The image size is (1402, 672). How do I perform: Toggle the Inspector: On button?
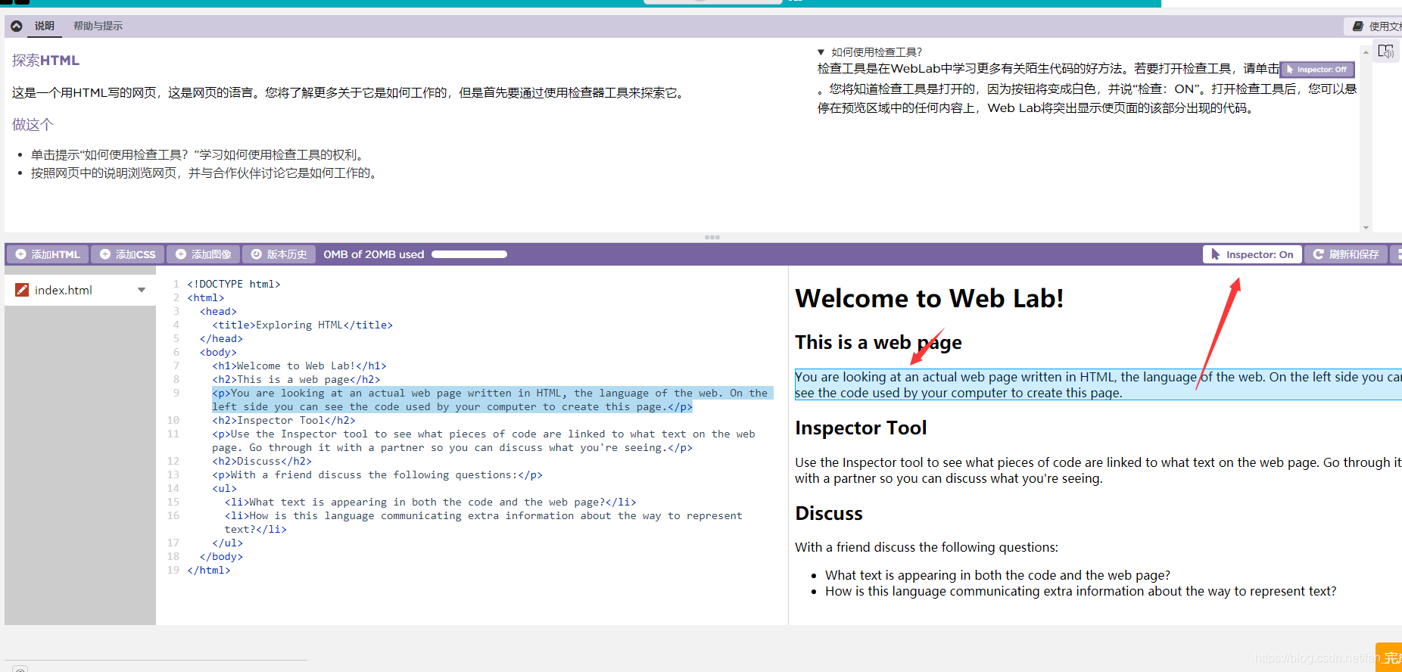coord(1252,254)
